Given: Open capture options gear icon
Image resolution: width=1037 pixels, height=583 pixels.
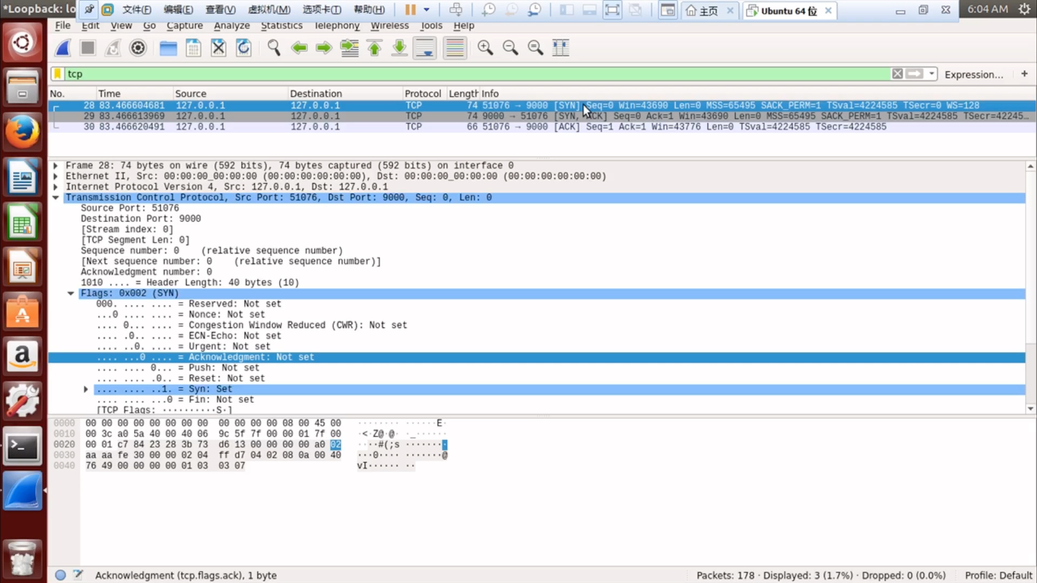Looking at the screenshot, I should (138, 48).
